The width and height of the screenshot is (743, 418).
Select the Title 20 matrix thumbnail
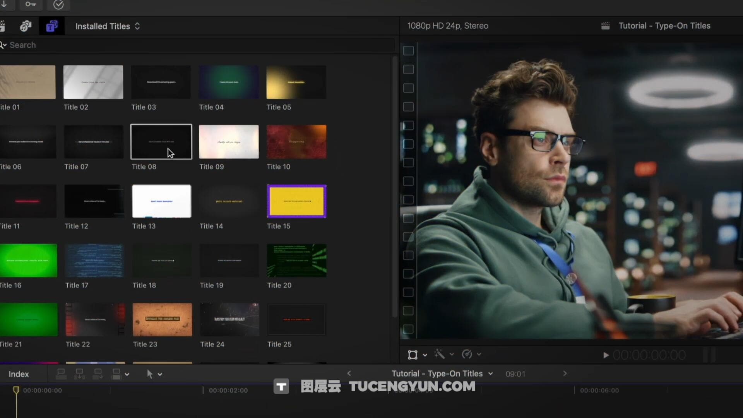(297, 260)
